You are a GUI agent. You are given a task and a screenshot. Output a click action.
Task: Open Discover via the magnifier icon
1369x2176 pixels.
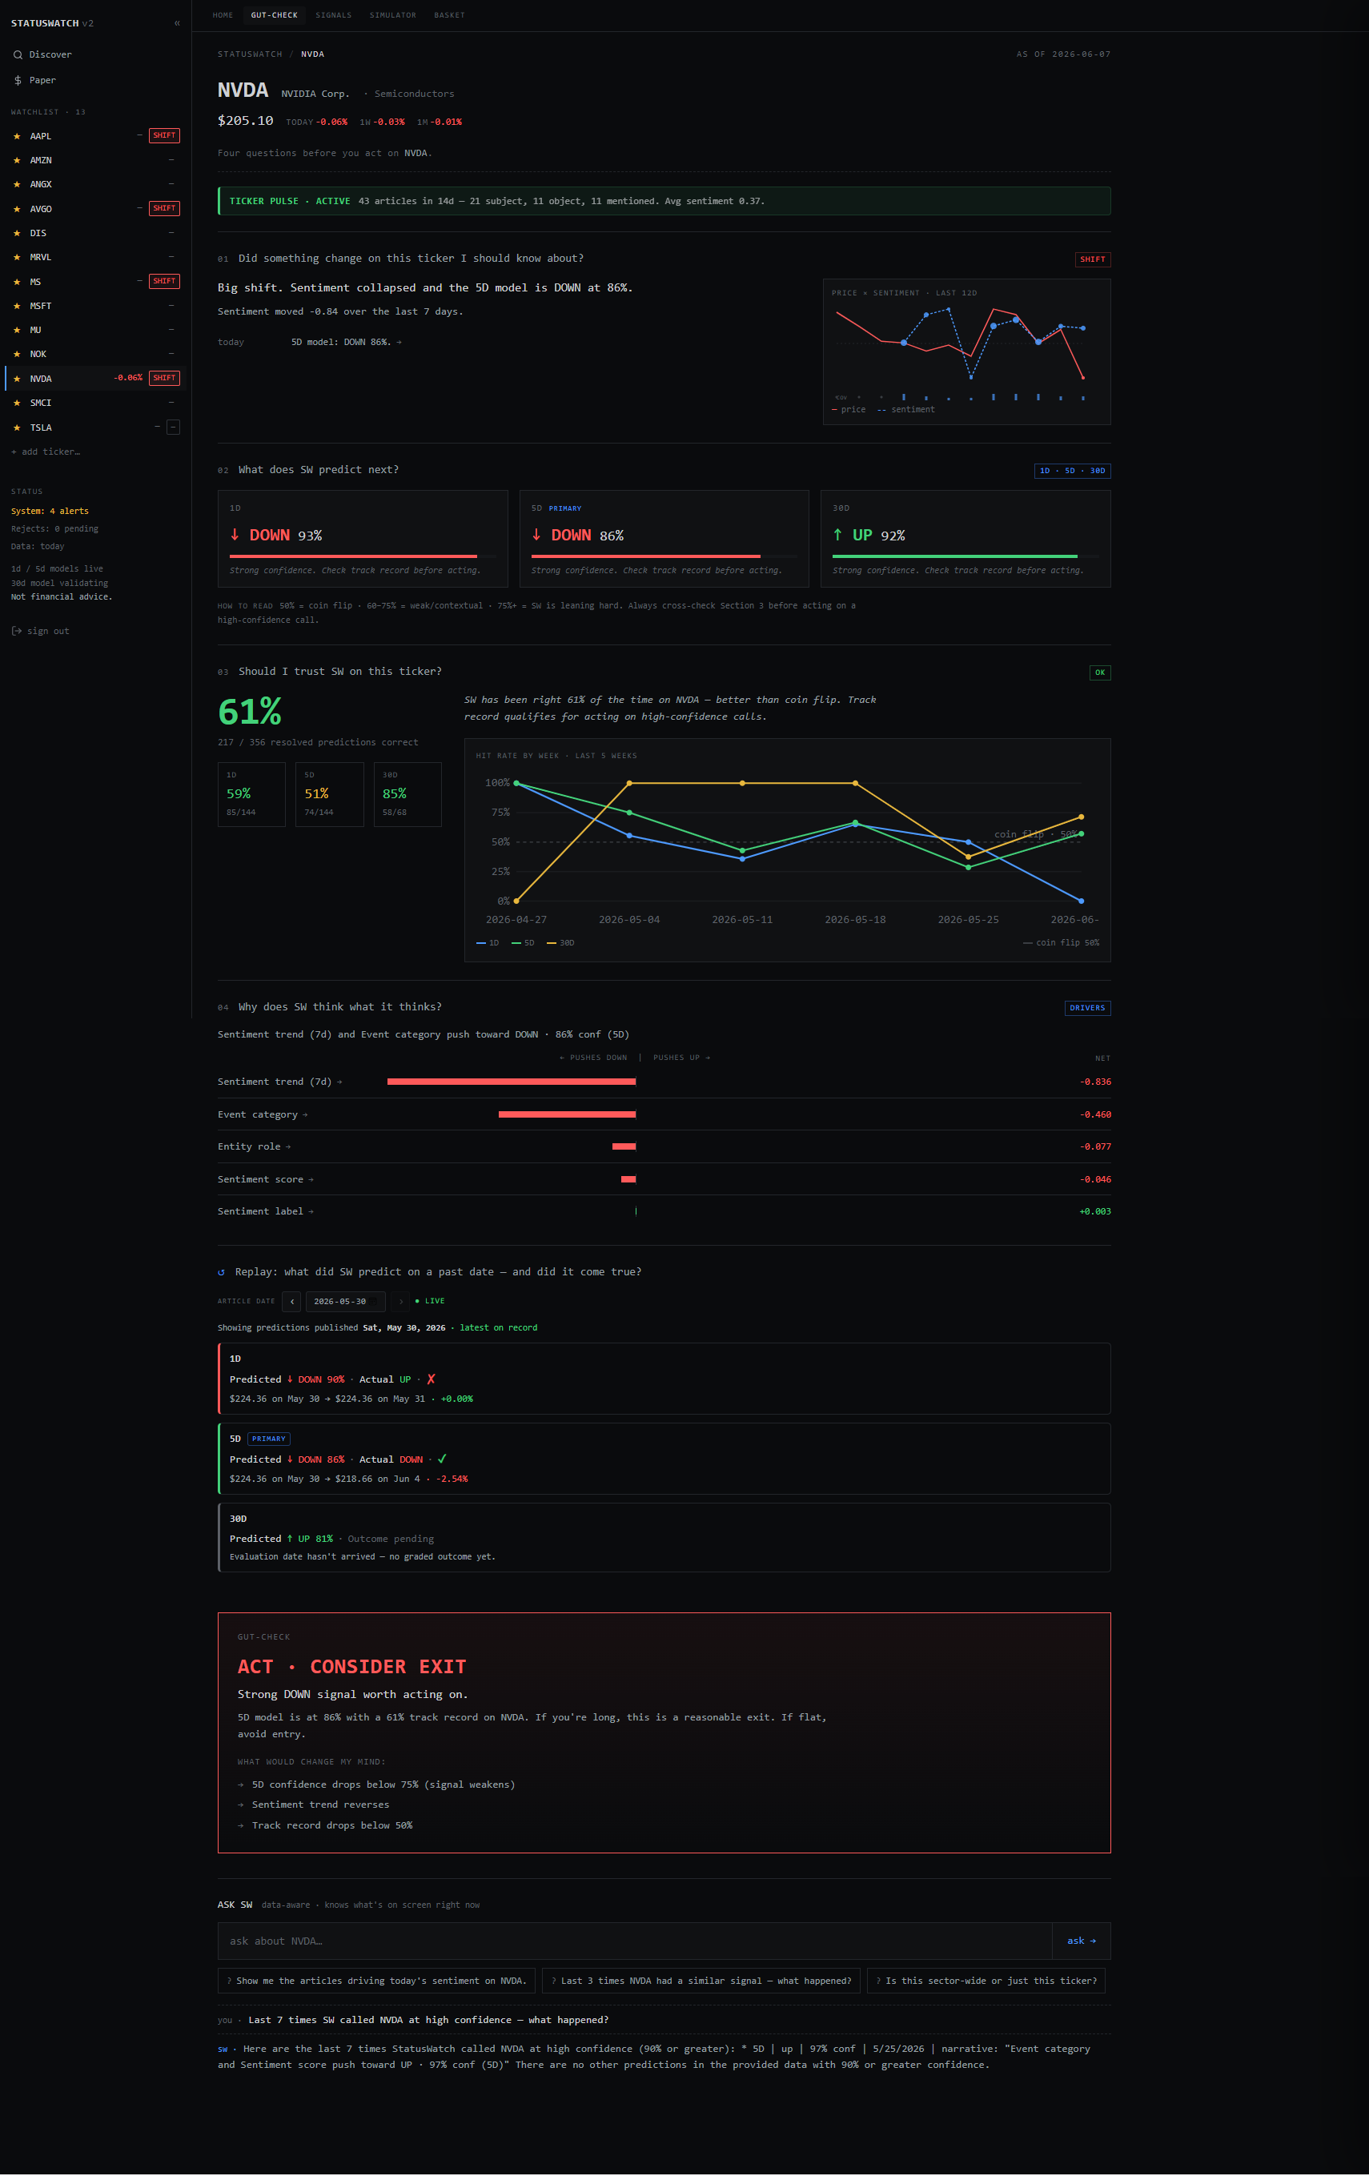click(17, 55)
